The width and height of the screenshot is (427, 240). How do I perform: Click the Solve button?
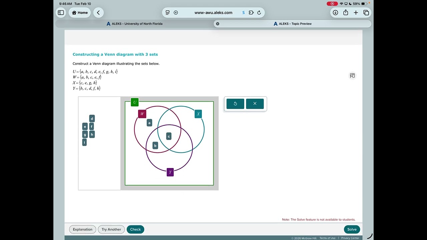(352, 229)
